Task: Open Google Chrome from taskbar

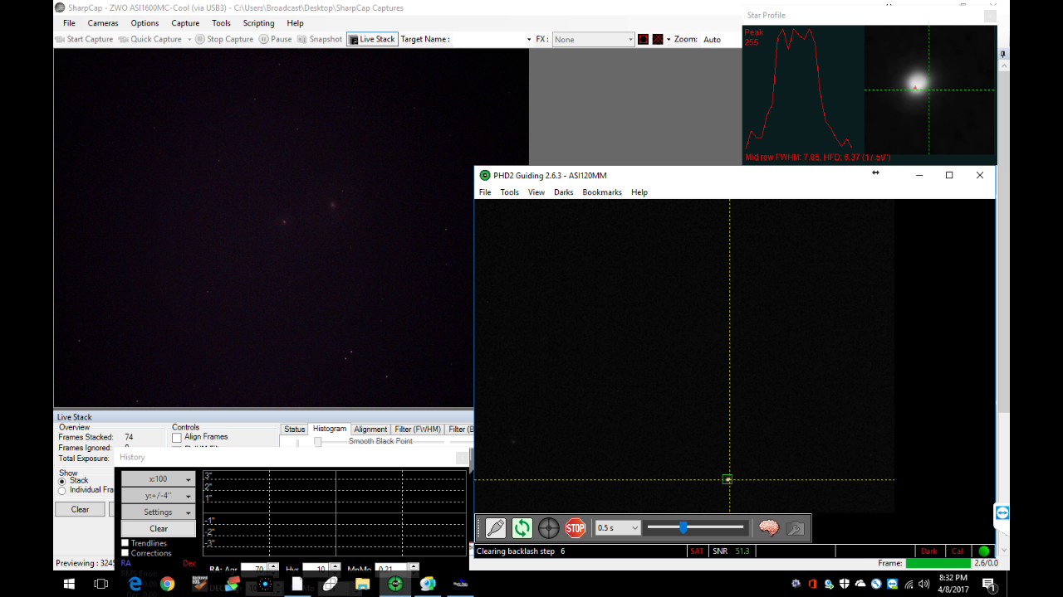Action: pyautogui.click(x=167, y=584)
